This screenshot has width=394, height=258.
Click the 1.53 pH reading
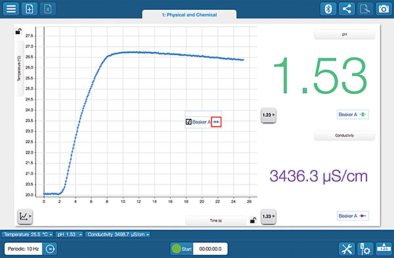pyautogui.click(x=320, y=75)
